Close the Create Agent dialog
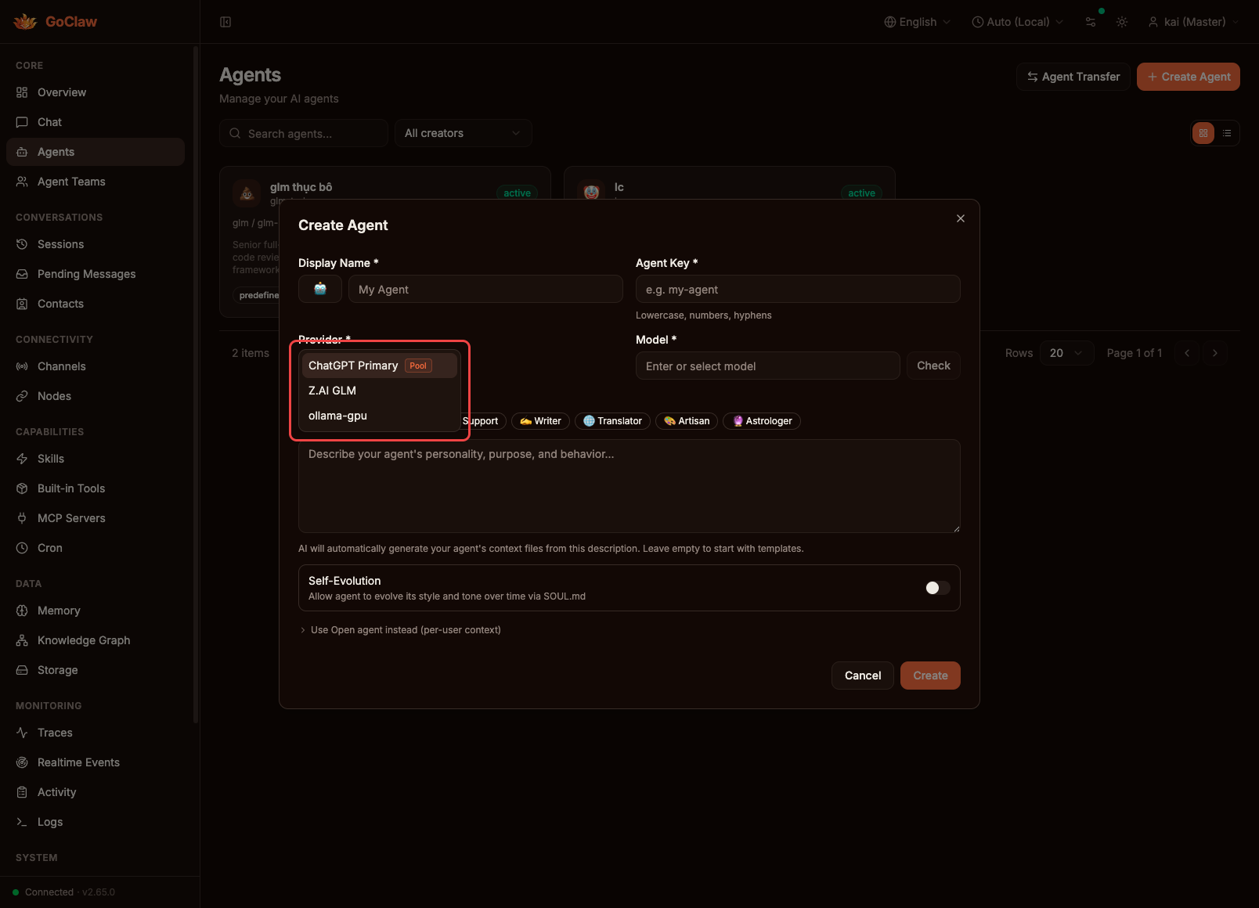 (961, 218)
